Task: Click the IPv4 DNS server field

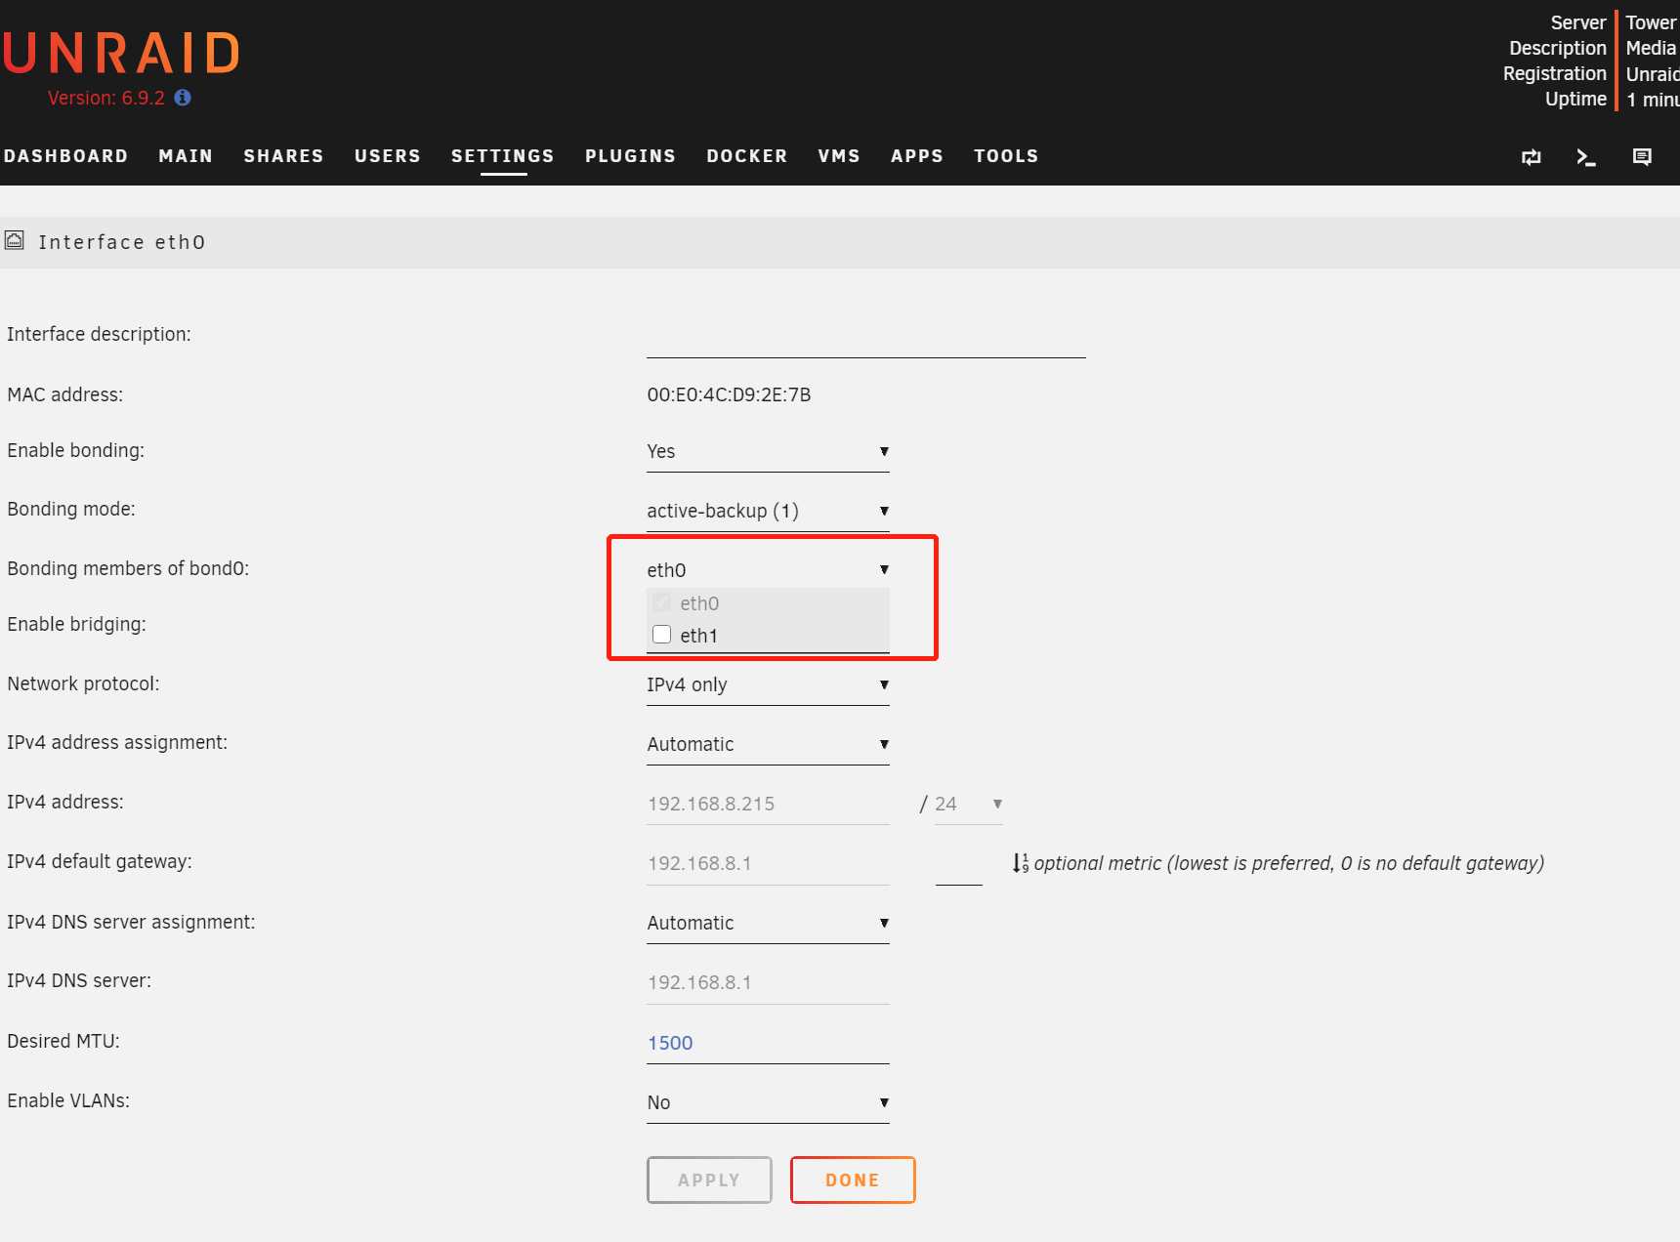Action: click(768, 982)
